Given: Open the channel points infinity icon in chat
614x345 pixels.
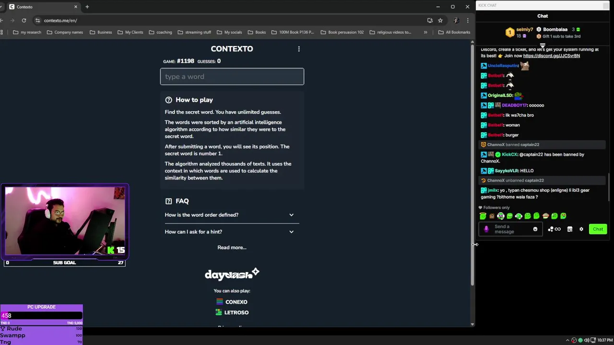Looking at the screenshot, I should pyautogui.click(x=554, y=229).
